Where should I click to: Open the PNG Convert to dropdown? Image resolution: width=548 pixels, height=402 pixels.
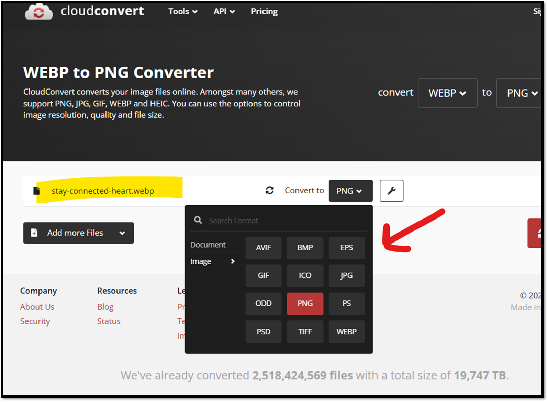(350, 191)
